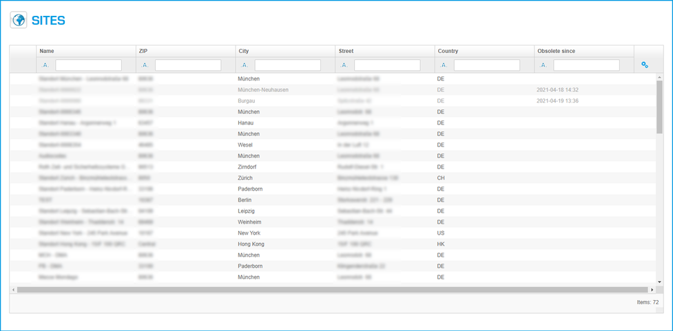This screenshot has height=331, width=673.
Task: Open Obsolete since filter operator
Action: tap(543, 65)
